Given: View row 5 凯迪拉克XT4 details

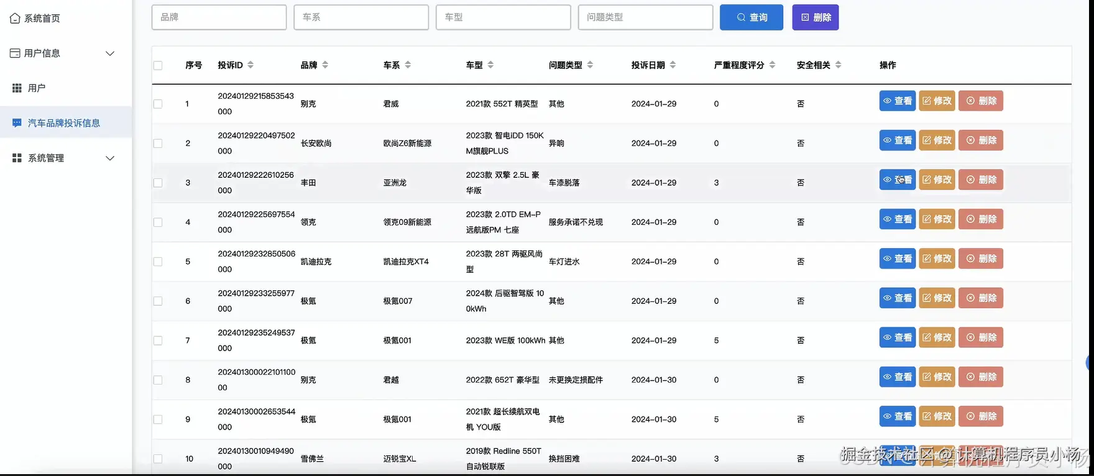Looking at the screenshot, I should click(898, 259).
